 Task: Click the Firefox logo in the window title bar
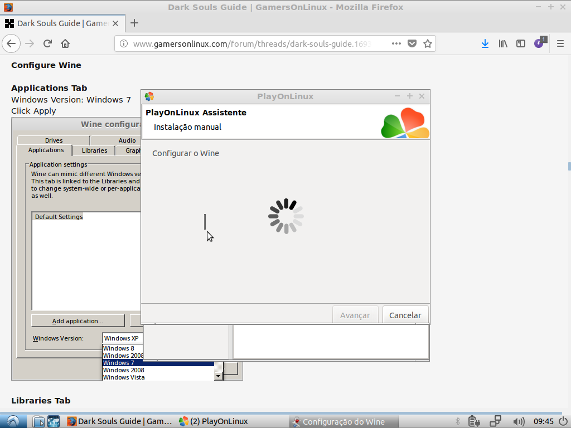[8, 7]
